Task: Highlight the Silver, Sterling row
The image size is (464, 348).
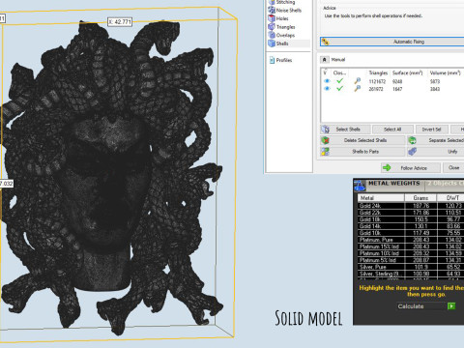Action: click(411, 274)
